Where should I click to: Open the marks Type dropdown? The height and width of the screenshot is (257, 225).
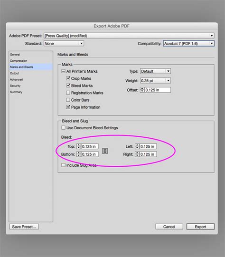coord(155,71)
